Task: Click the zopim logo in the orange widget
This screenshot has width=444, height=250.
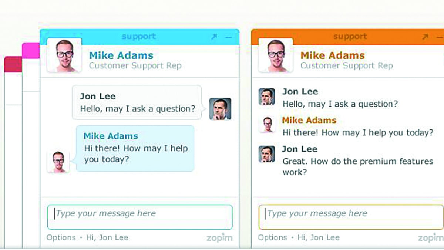Action: tap(430, 238)
